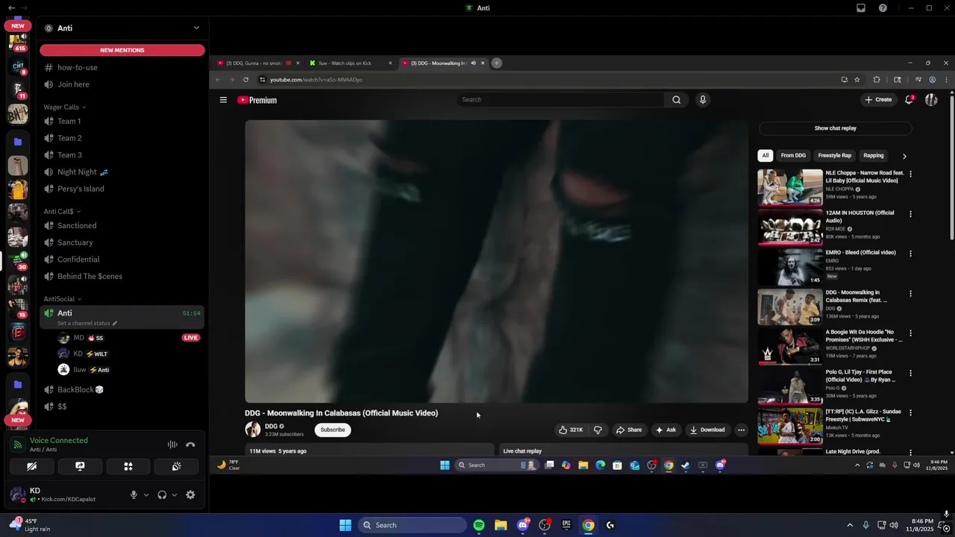Open the Discord soundboard button
The image size is (955, 537).
coord(176,466)
